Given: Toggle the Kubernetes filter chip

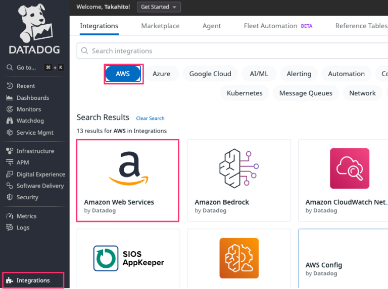Looking at the screenshot, I should pos(245,93).
